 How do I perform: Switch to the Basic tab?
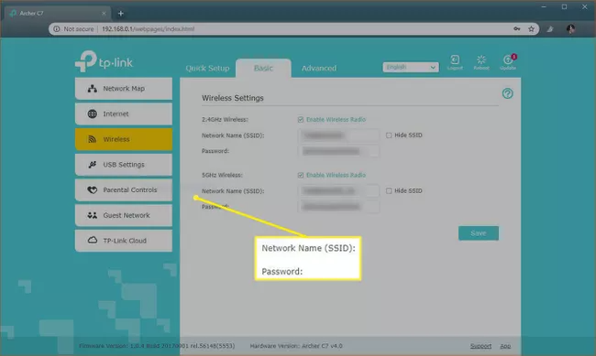coord(263,69)
